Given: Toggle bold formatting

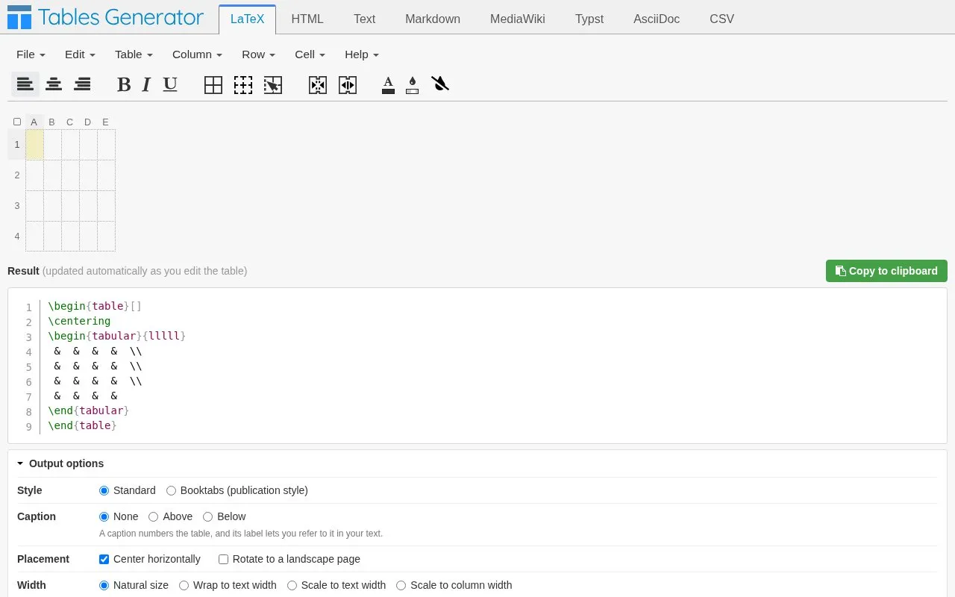Looking at the screenshot, I should [x=124, y=84].
